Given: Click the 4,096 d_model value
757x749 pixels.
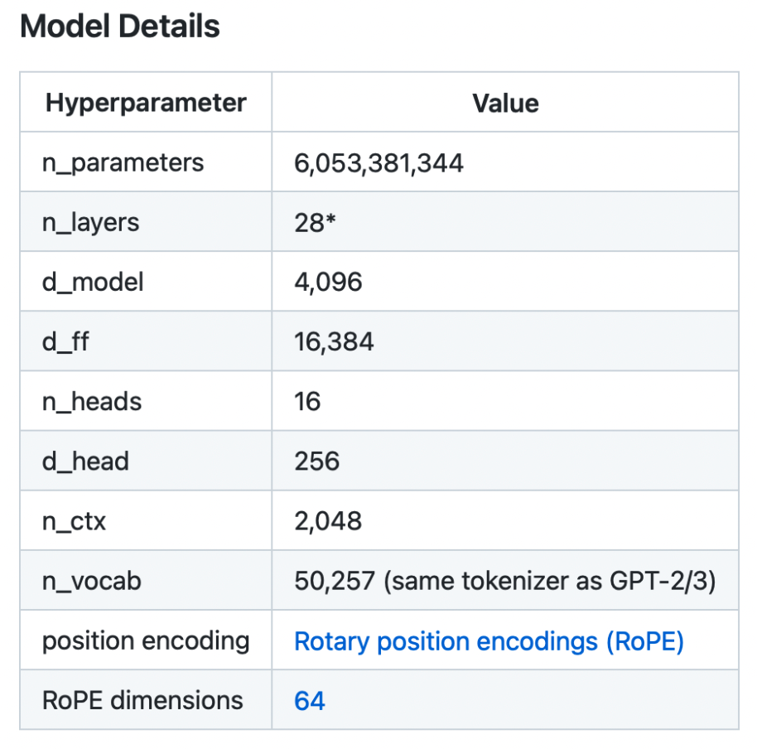Looking at the screenshot, I should pyautogui.click(x=328, y=282).
